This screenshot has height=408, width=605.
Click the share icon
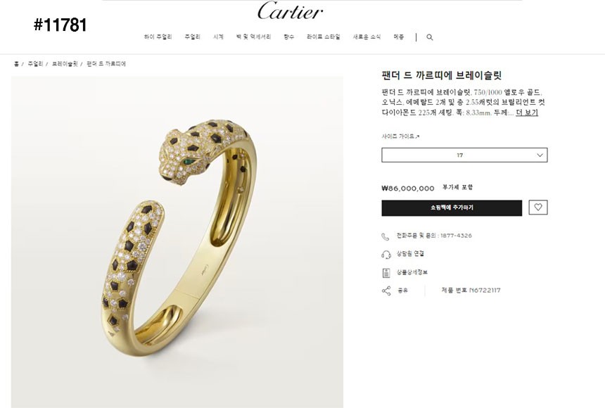pos(386,291)
